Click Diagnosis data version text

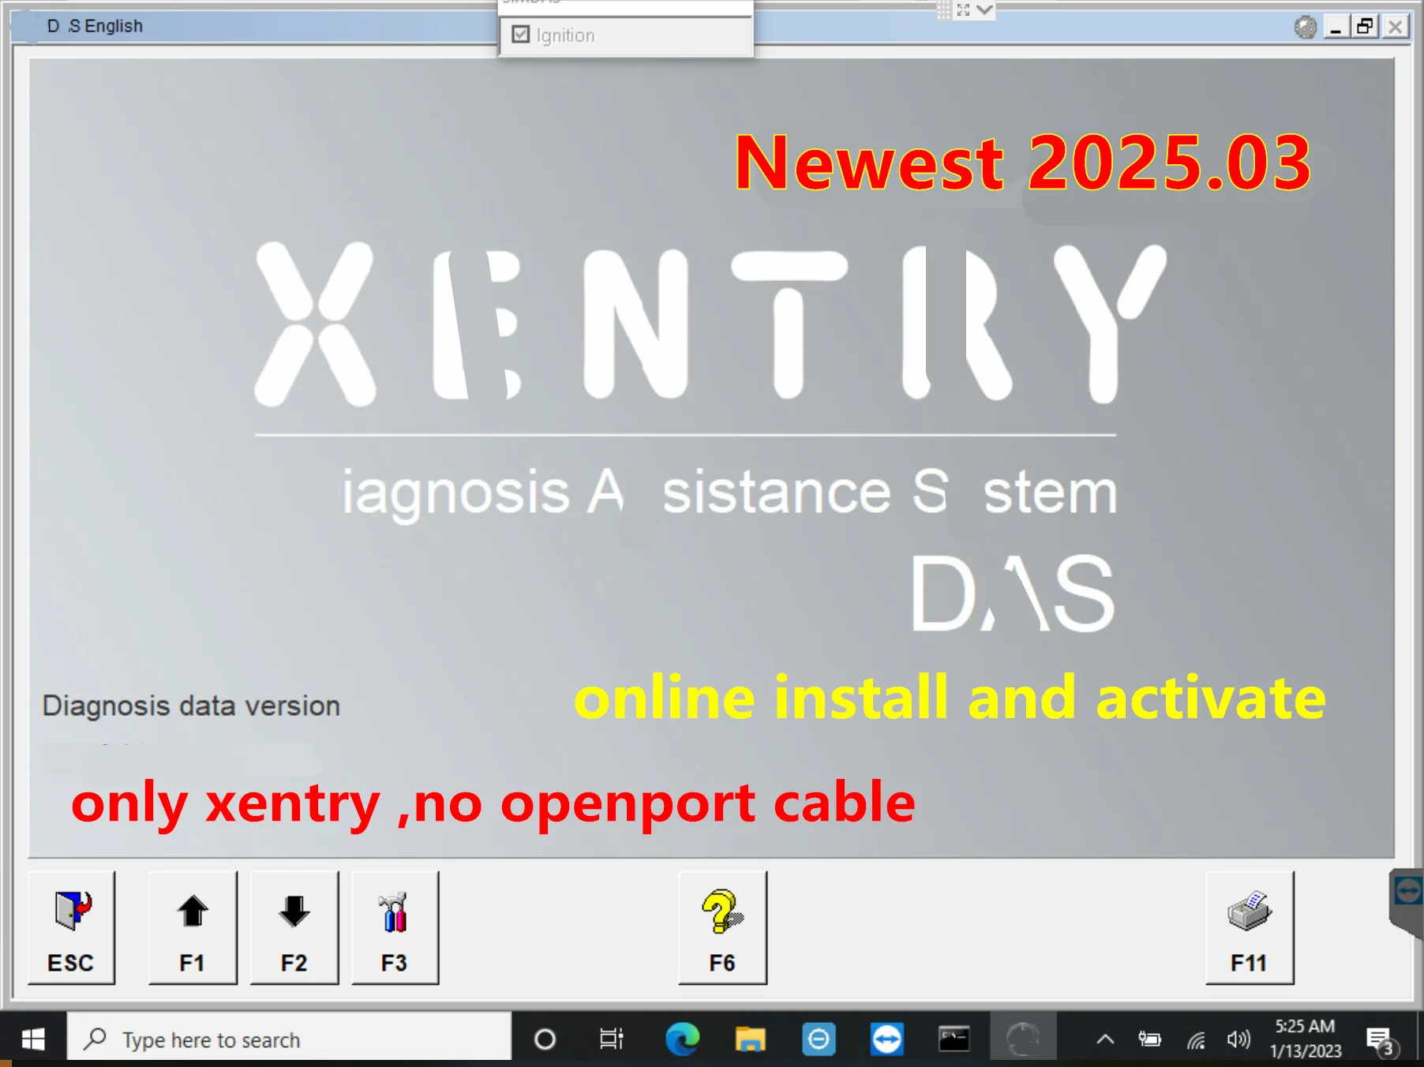click(191, 706)
